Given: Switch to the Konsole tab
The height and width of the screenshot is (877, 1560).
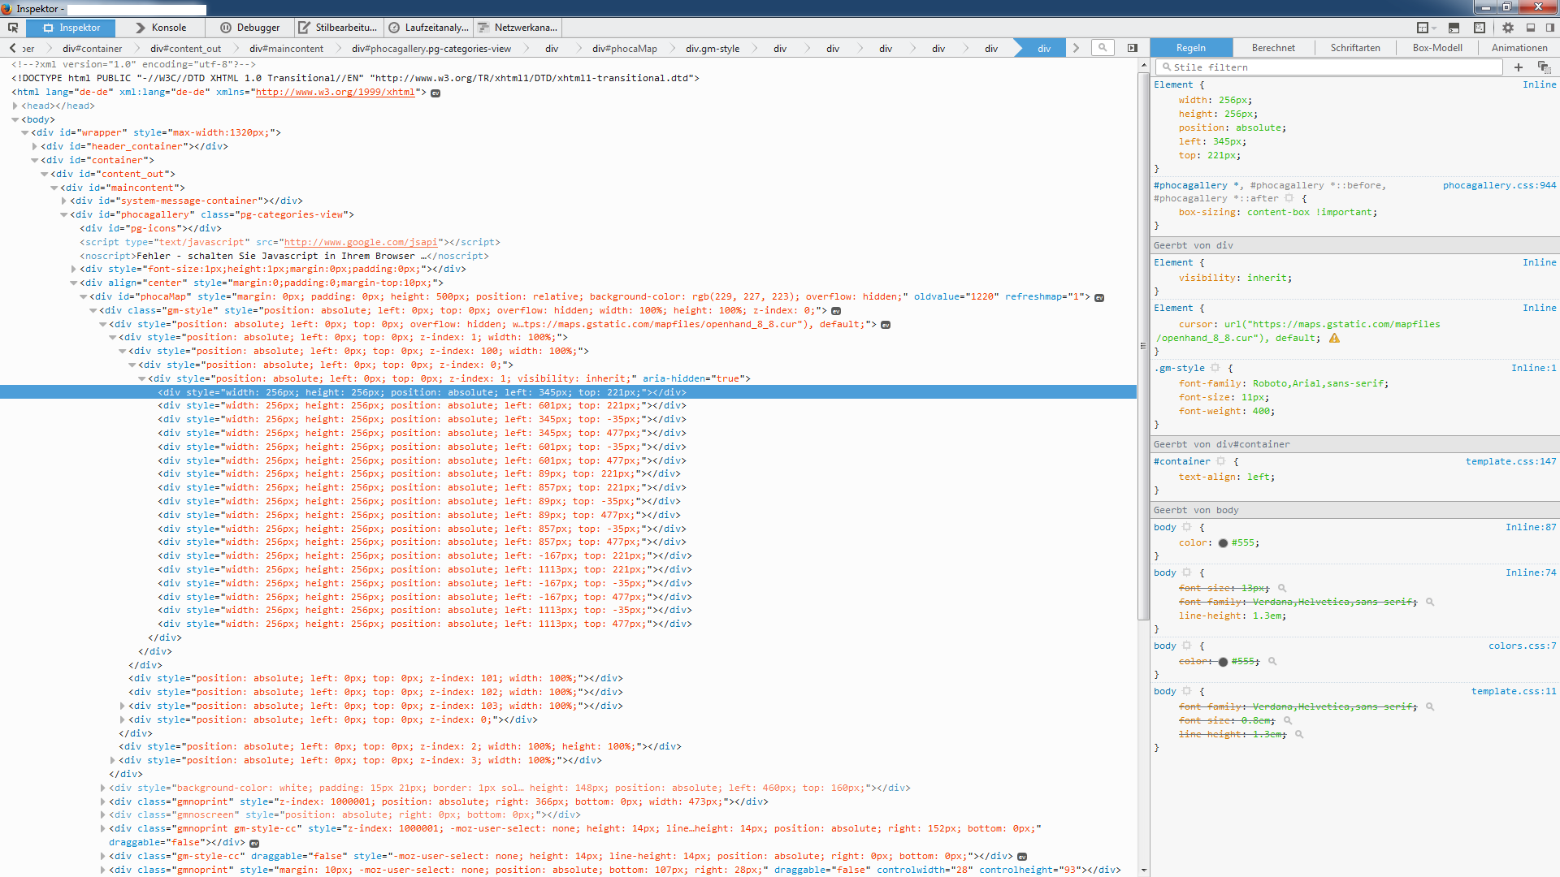Looking at the screenshot, I should click(161, 28).
